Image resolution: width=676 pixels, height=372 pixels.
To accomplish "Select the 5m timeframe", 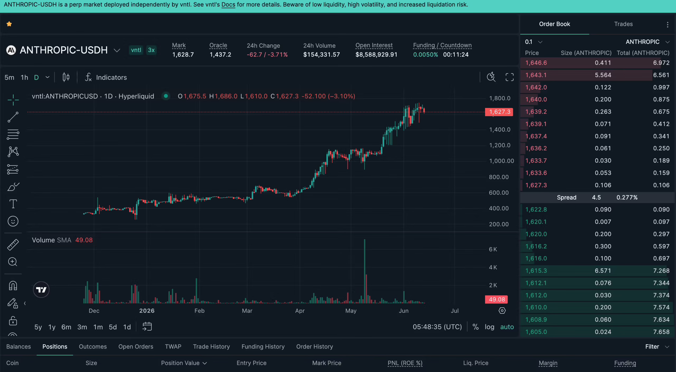I will click(x=9, y=77).
